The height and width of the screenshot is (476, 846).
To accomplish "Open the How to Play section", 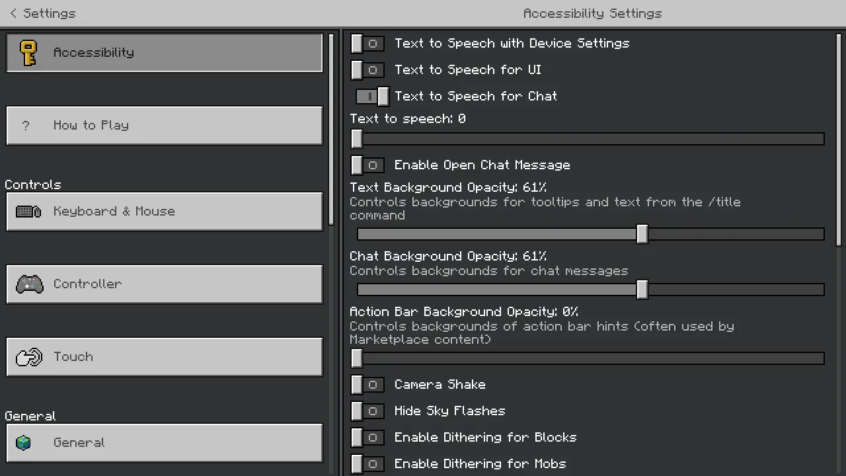I will pyautogui.click(x=165, y=126).
